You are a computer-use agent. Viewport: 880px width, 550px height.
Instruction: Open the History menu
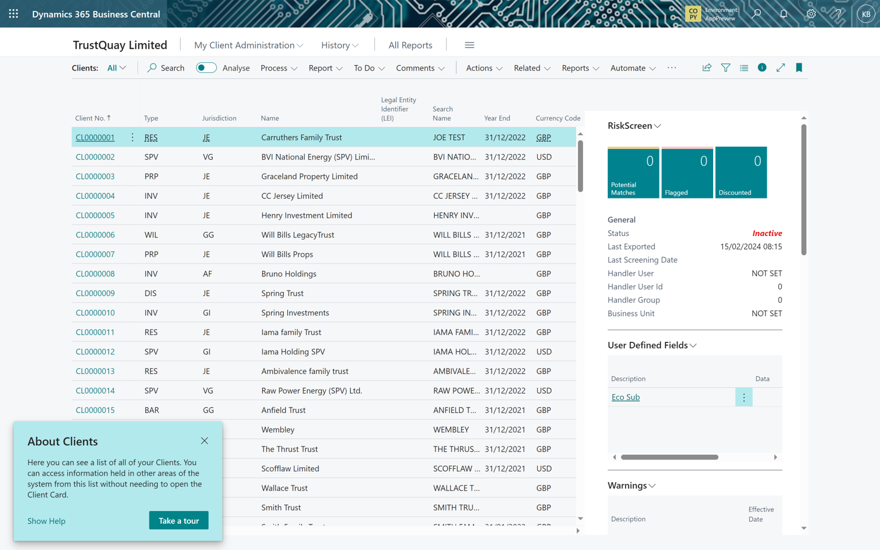coord(338,45)
